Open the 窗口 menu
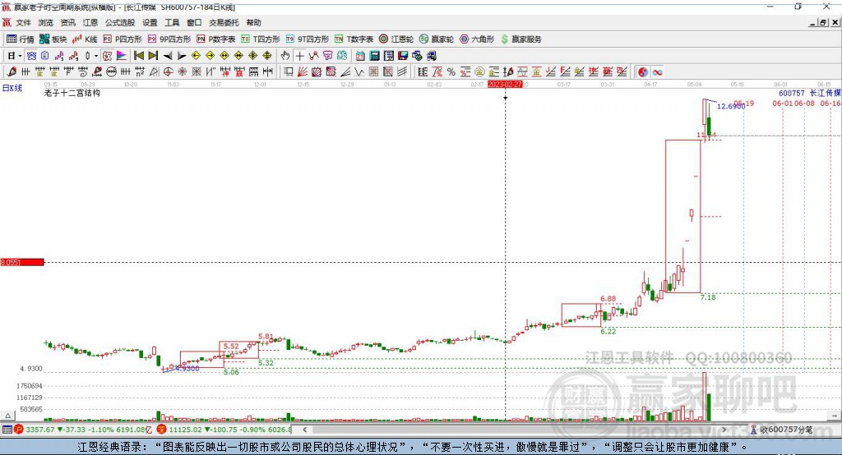The width and height of the screenshot is (842, 455). [194, 22]
